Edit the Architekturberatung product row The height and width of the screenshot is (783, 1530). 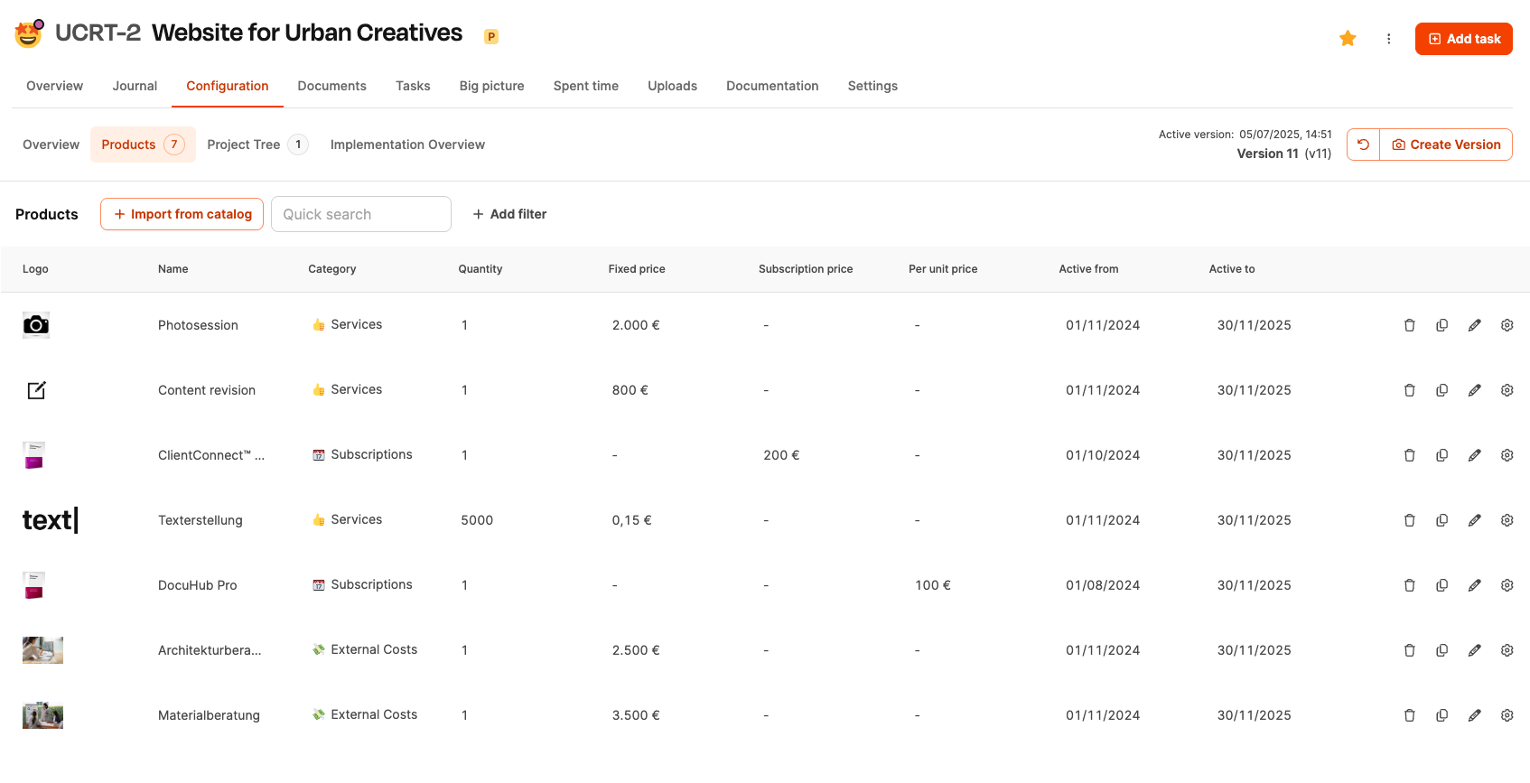(1474, 650)
